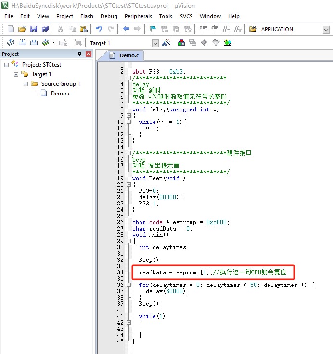Click the Open file icon

tap(22, 29)
